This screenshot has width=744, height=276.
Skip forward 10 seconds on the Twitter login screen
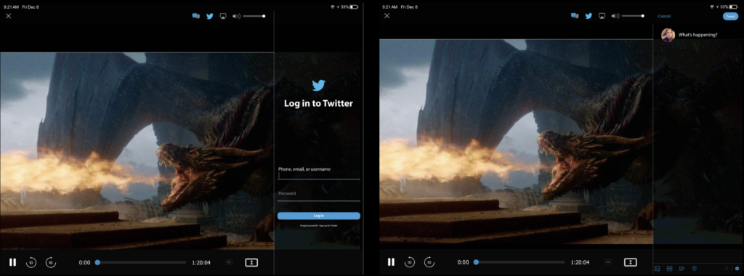51,262
